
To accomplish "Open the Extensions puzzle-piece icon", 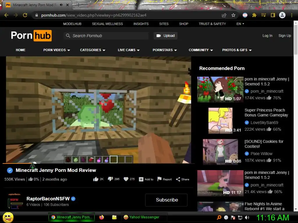I will point(254,15).
